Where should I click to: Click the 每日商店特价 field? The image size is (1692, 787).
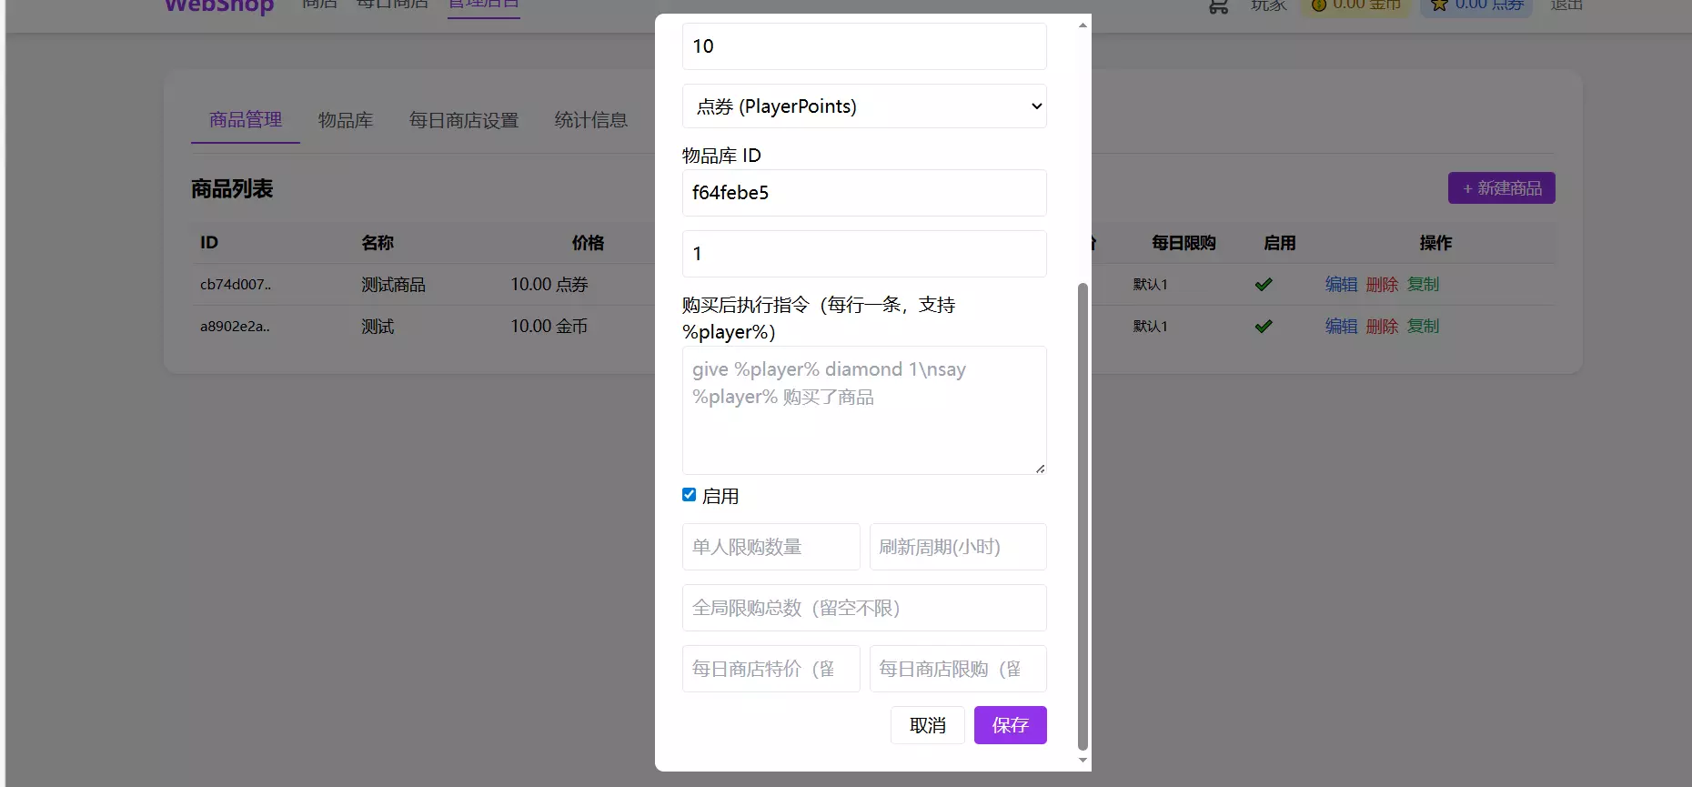coord(771,669)
